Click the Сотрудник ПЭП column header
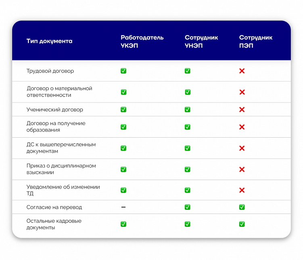Image resolution: width=303 pixels, height=260 pixels. [256, 42]
